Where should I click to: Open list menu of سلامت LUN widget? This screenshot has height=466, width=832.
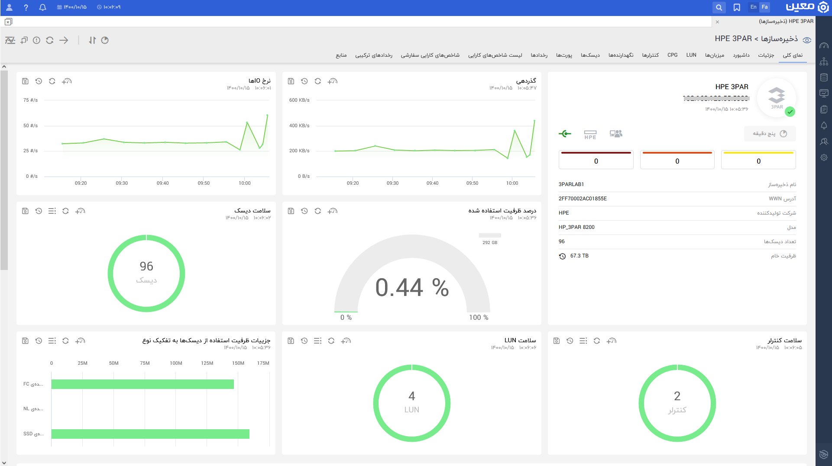[x=317, y=341]
